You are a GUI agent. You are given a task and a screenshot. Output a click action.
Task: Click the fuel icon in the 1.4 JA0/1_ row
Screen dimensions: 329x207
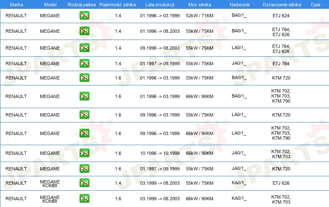(84, 63)
